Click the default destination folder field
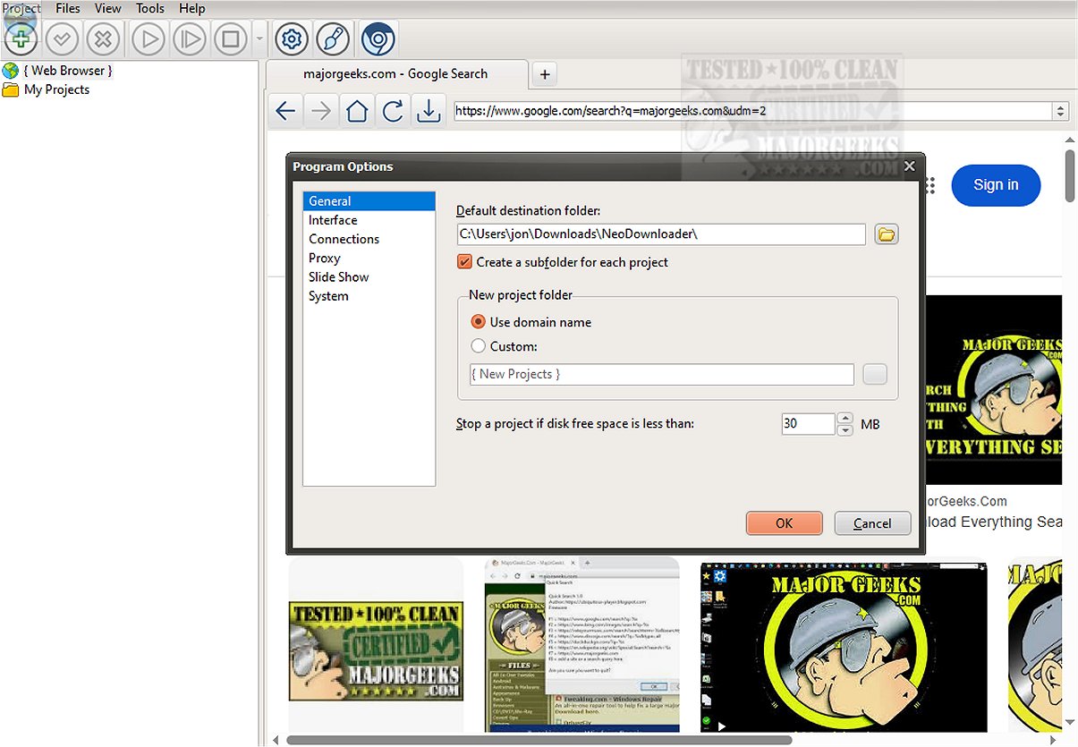This screenshot has width=1078, height=747. 660,234
